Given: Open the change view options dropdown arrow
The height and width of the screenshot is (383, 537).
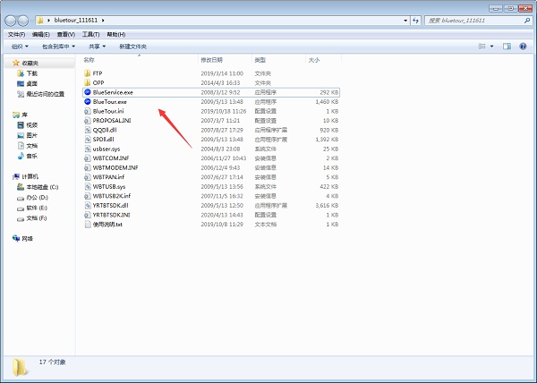Looking at the screenshot, I should (x=491, y=46).
